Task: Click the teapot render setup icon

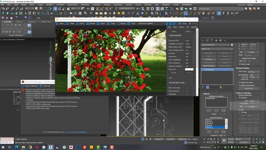Action: (x=177, y=9)
